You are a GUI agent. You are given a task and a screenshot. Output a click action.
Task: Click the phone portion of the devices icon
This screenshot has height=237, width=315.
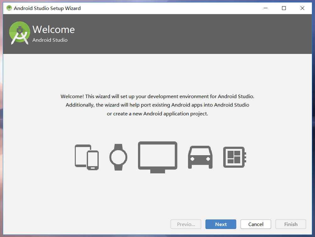(x=93, y=161)
